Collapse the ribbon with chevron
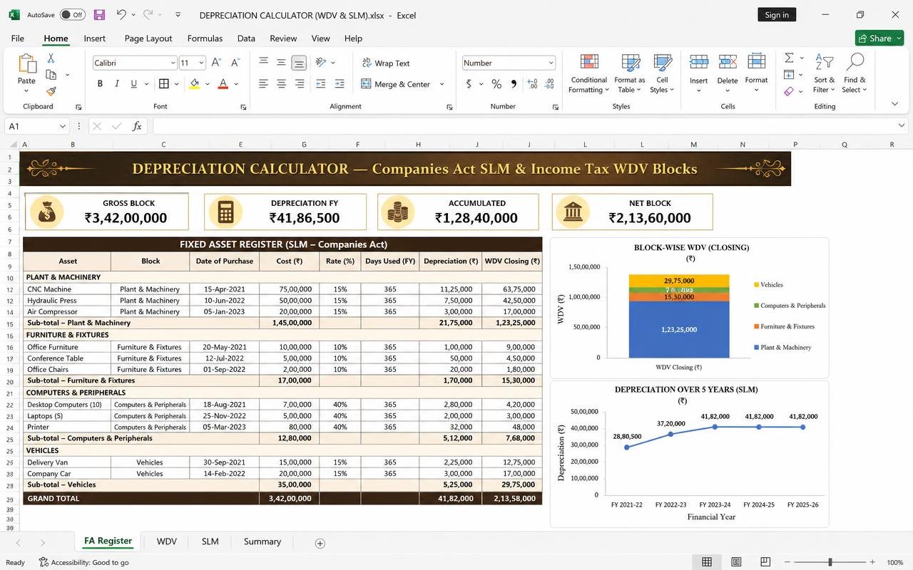The width and height of the screenshot is (913, 570). [x=895, y=103]
